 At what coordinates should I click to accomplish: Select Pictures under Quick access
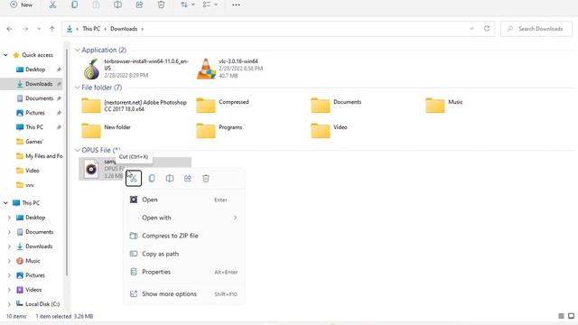[35, 113]
